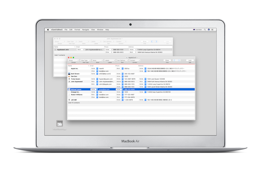Open Sort Options dropdown in John Appleseed.csv window
261x171 pixels.
click(108, 41)
